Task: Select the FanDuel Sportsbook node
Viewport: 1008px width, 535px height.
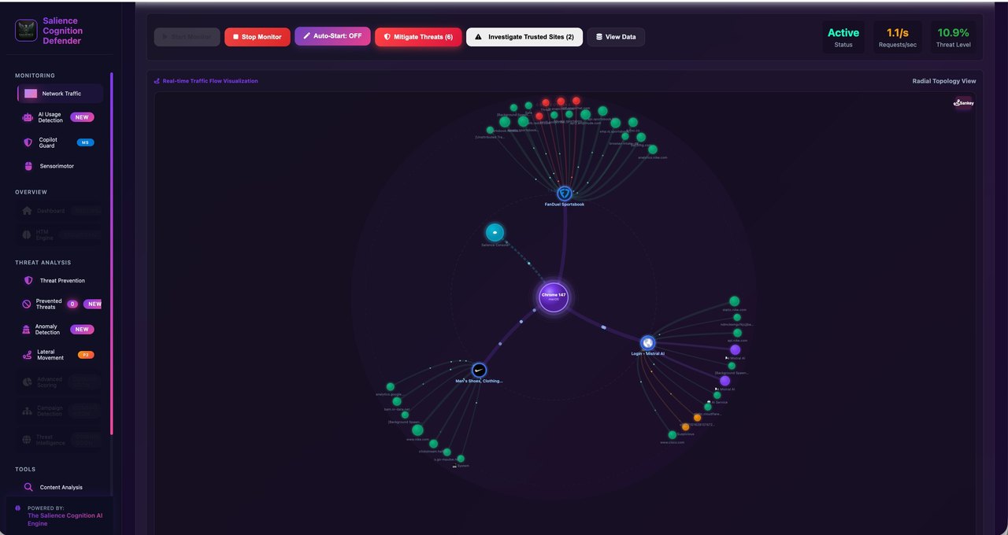Action: coord(565,194)
